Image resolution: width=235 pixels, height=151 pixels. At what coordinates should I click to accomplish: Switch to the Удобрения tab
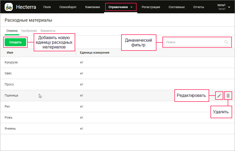29,31
